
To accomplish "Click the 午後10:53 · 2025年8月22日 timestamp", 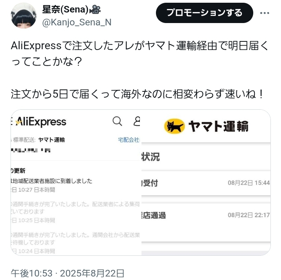I will click(x=67, y=273).
